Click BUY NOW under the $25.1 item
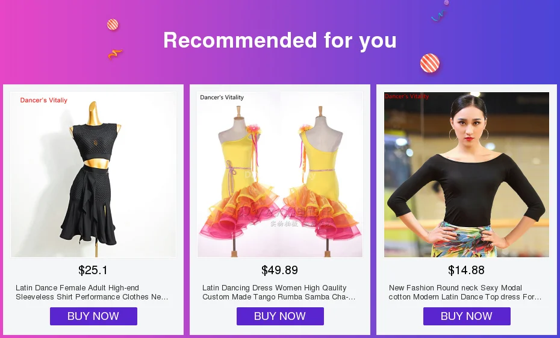The image size is (560, 338). 93,316
